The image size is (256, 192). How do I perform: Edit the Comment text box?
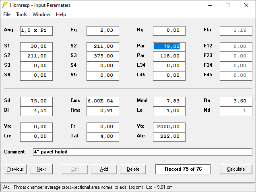142,152
